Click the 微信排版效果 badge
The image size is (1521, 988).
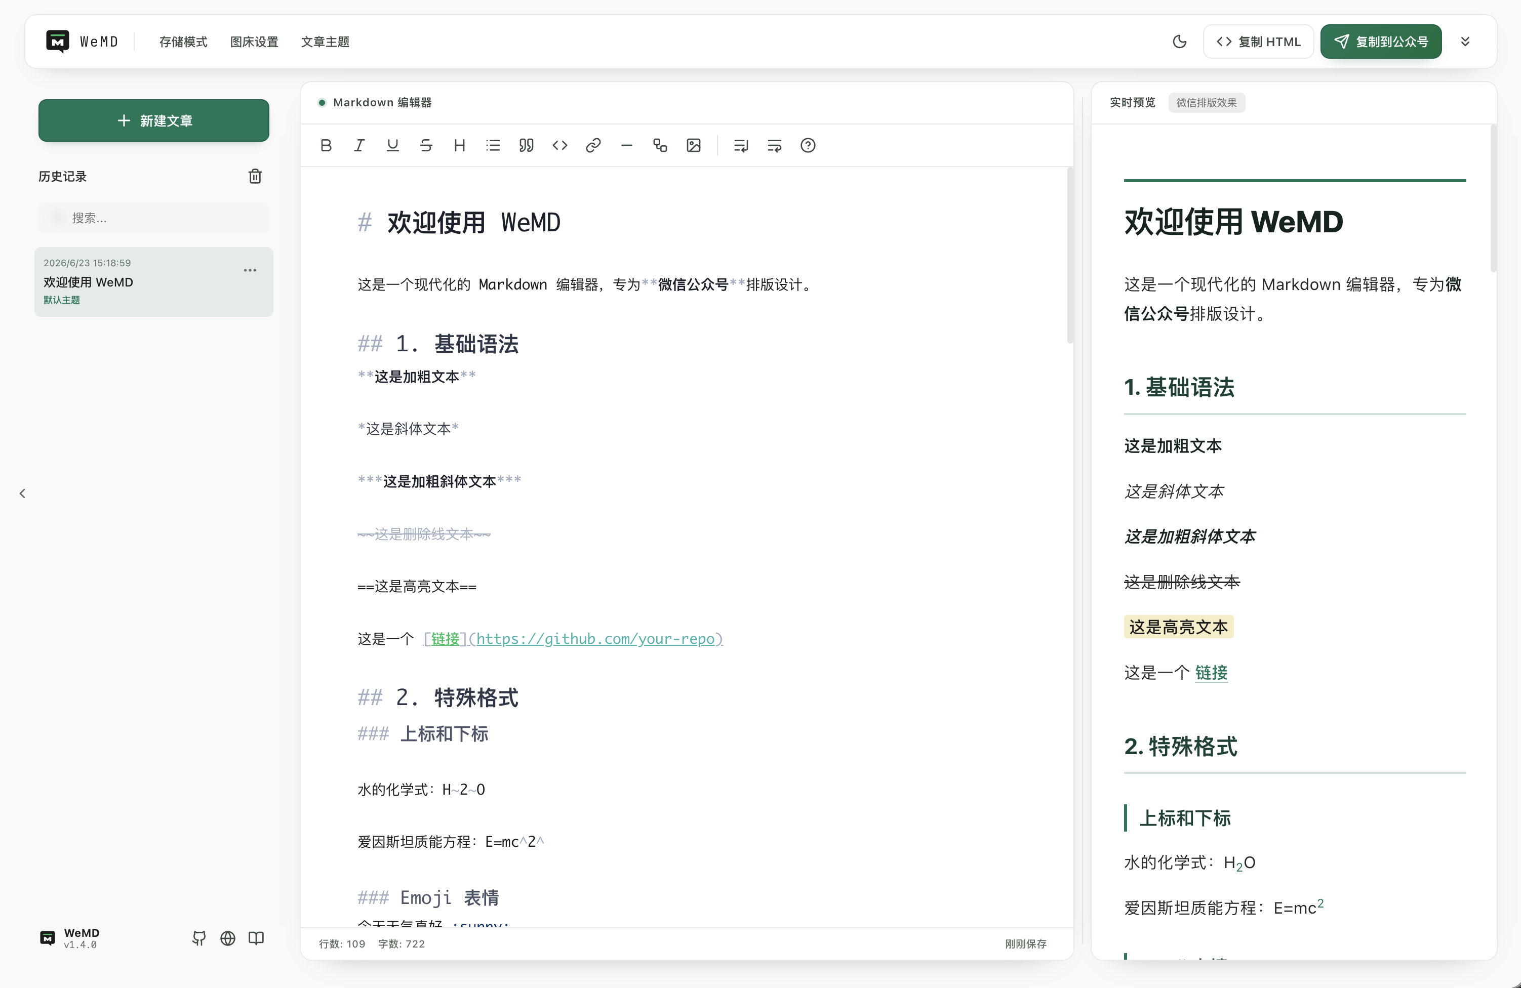coord(1207,103)
